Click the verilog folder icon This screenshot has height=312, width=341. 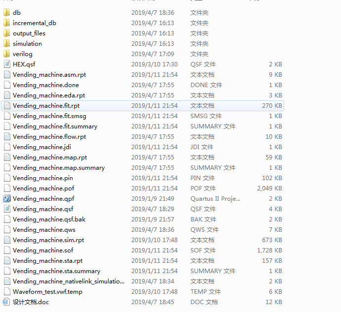(7, 54)
